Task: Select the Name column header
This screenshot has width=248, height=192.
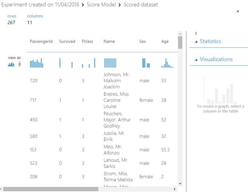Action: tap(109, 41)
